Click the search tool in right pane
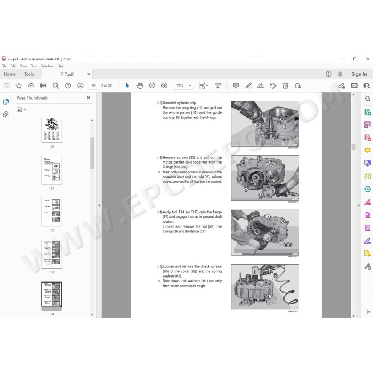The image size is (373, 373). [x=368, y=99]
